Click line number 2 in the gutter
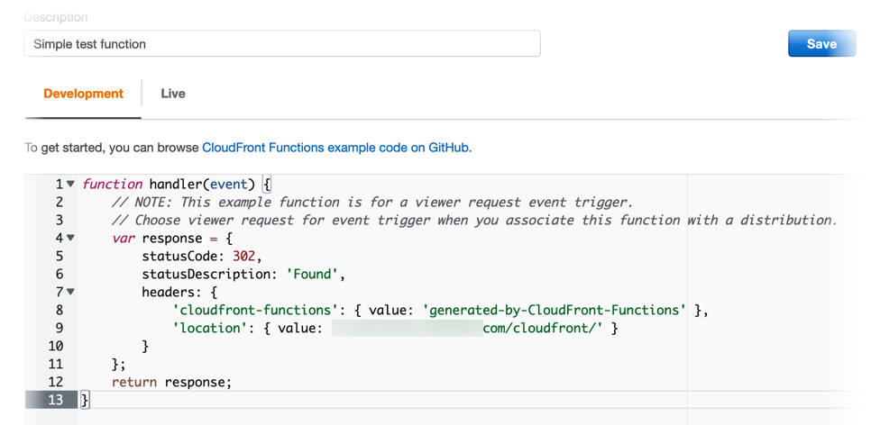Viewport: 871px width, 425px height. tap(59, 202)
